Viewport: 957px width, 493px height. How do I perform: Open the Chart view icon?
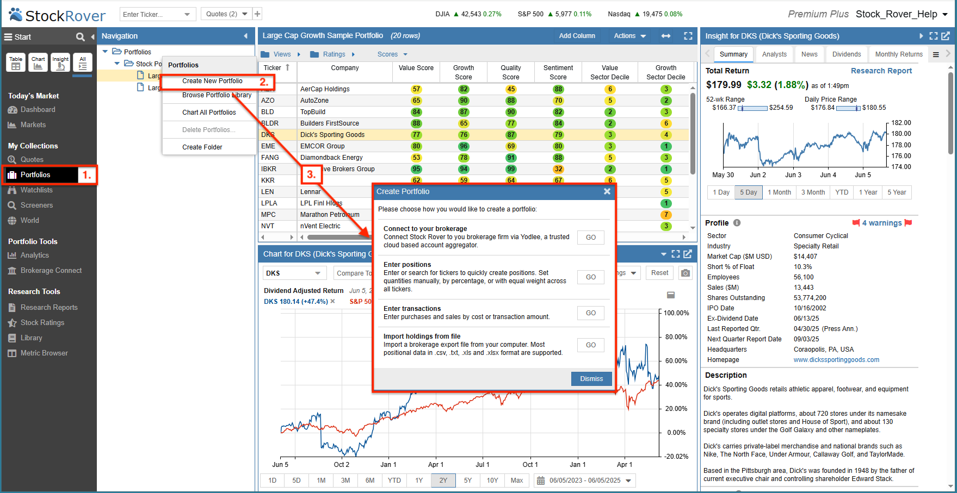click(x=38, y=63)
